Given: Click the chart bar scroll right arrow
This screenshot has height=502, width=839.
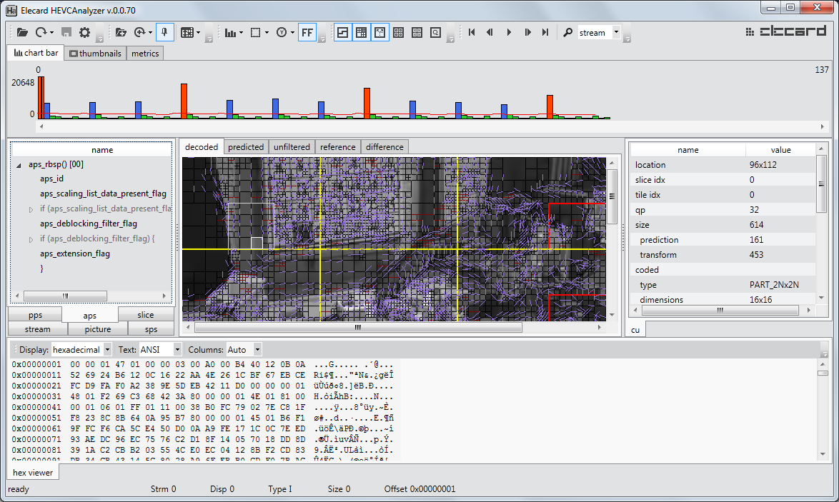Looking at the screenshot, I should pyautogui.click(x=823, y=126).
